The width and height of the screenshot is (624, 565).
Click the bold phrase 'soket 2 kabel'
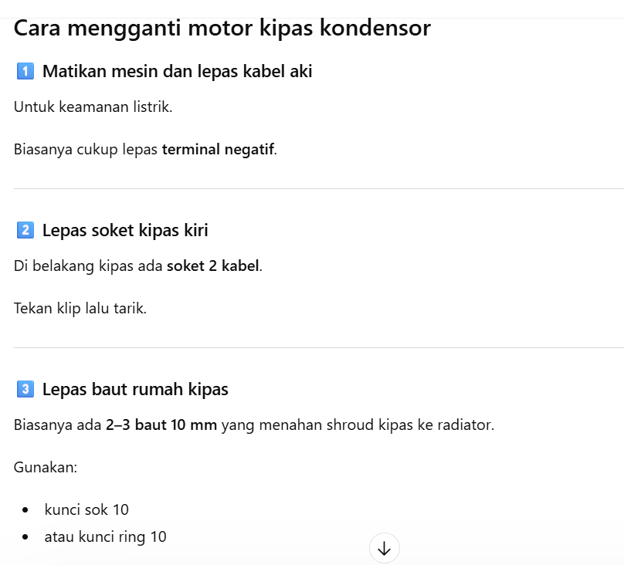pyautogui.click(x=214, y=266)
